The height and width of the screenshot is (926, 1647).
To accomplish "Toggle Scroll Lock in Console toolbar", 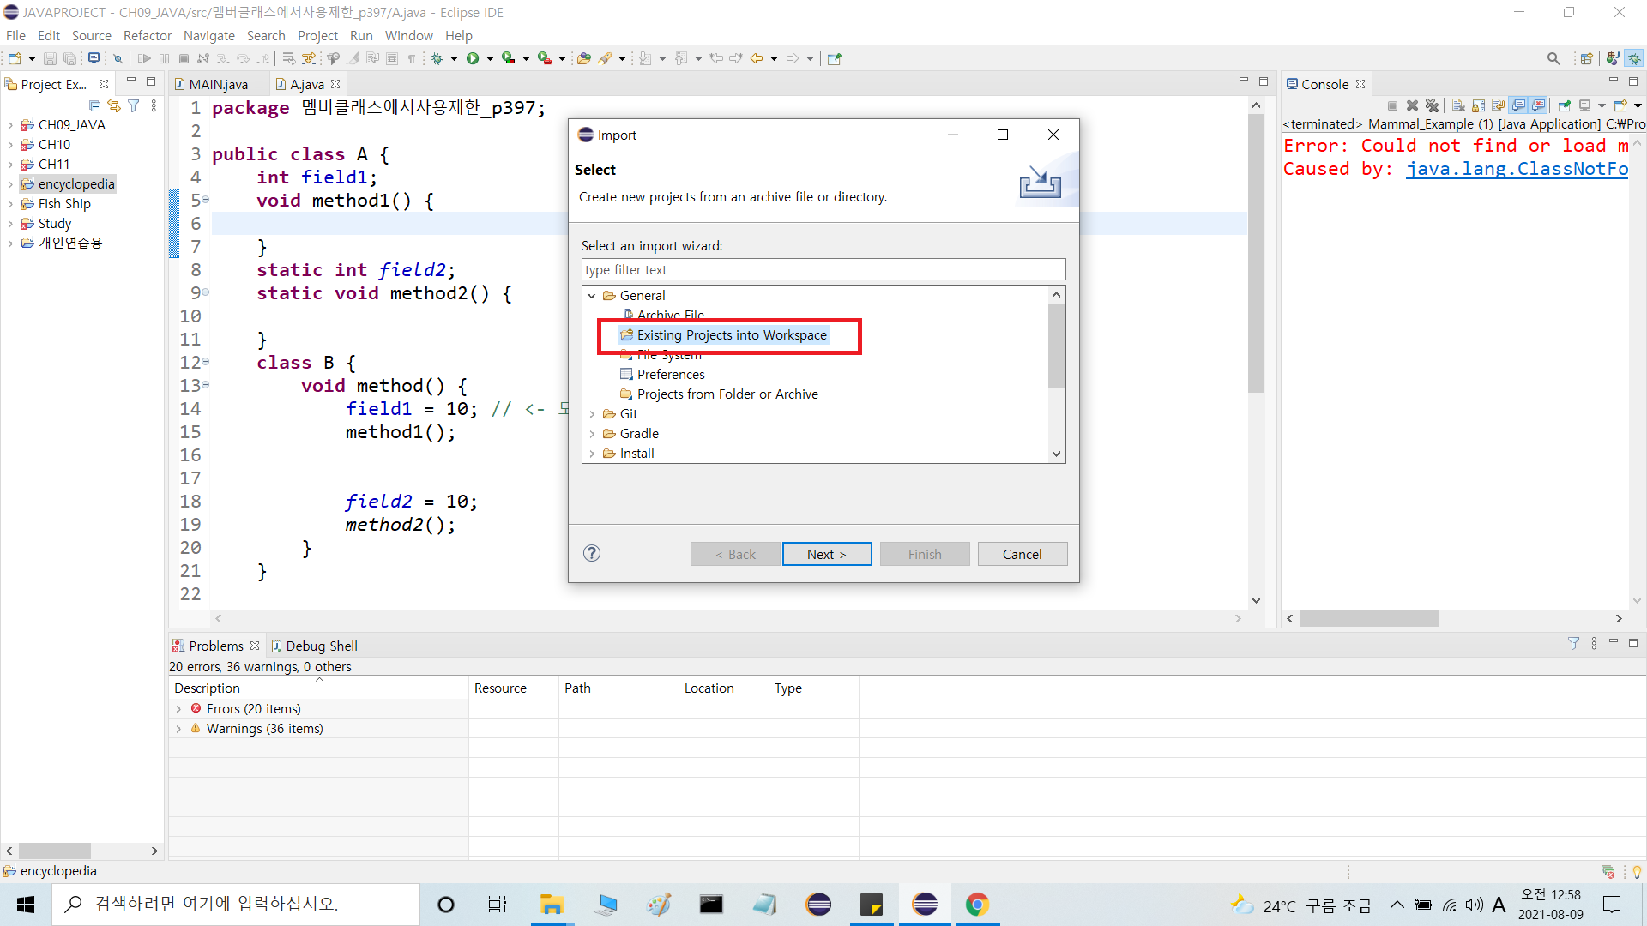I will [1478, 105].
